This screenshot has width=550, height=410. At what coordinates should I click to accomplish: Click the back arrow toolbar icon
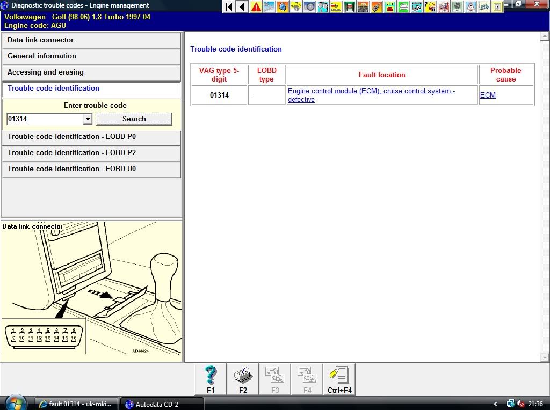[x=242, y=7]
